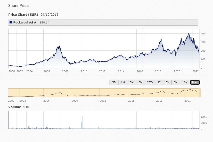The width and height of the screenshot is (213, 142).
Task: Click the selected Max range button
Action: click(x=195, y=82)
